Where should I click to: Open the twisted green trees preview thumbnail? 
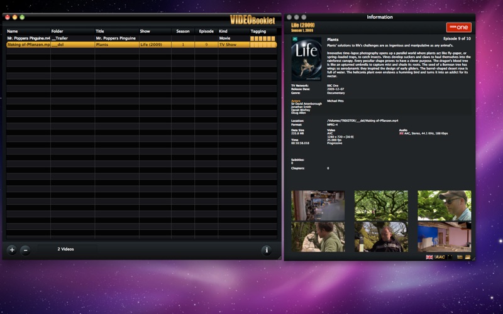[381, 205]
